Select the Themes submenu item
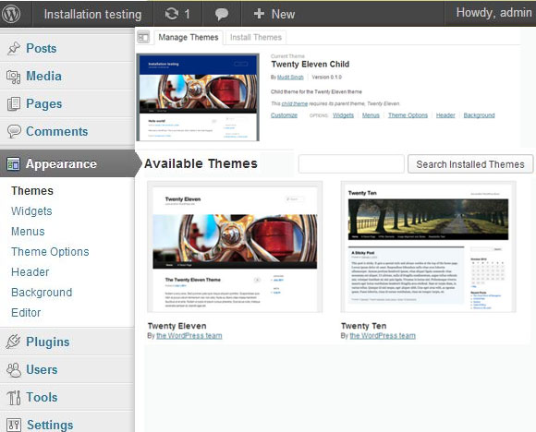 [x=32, y=190]
